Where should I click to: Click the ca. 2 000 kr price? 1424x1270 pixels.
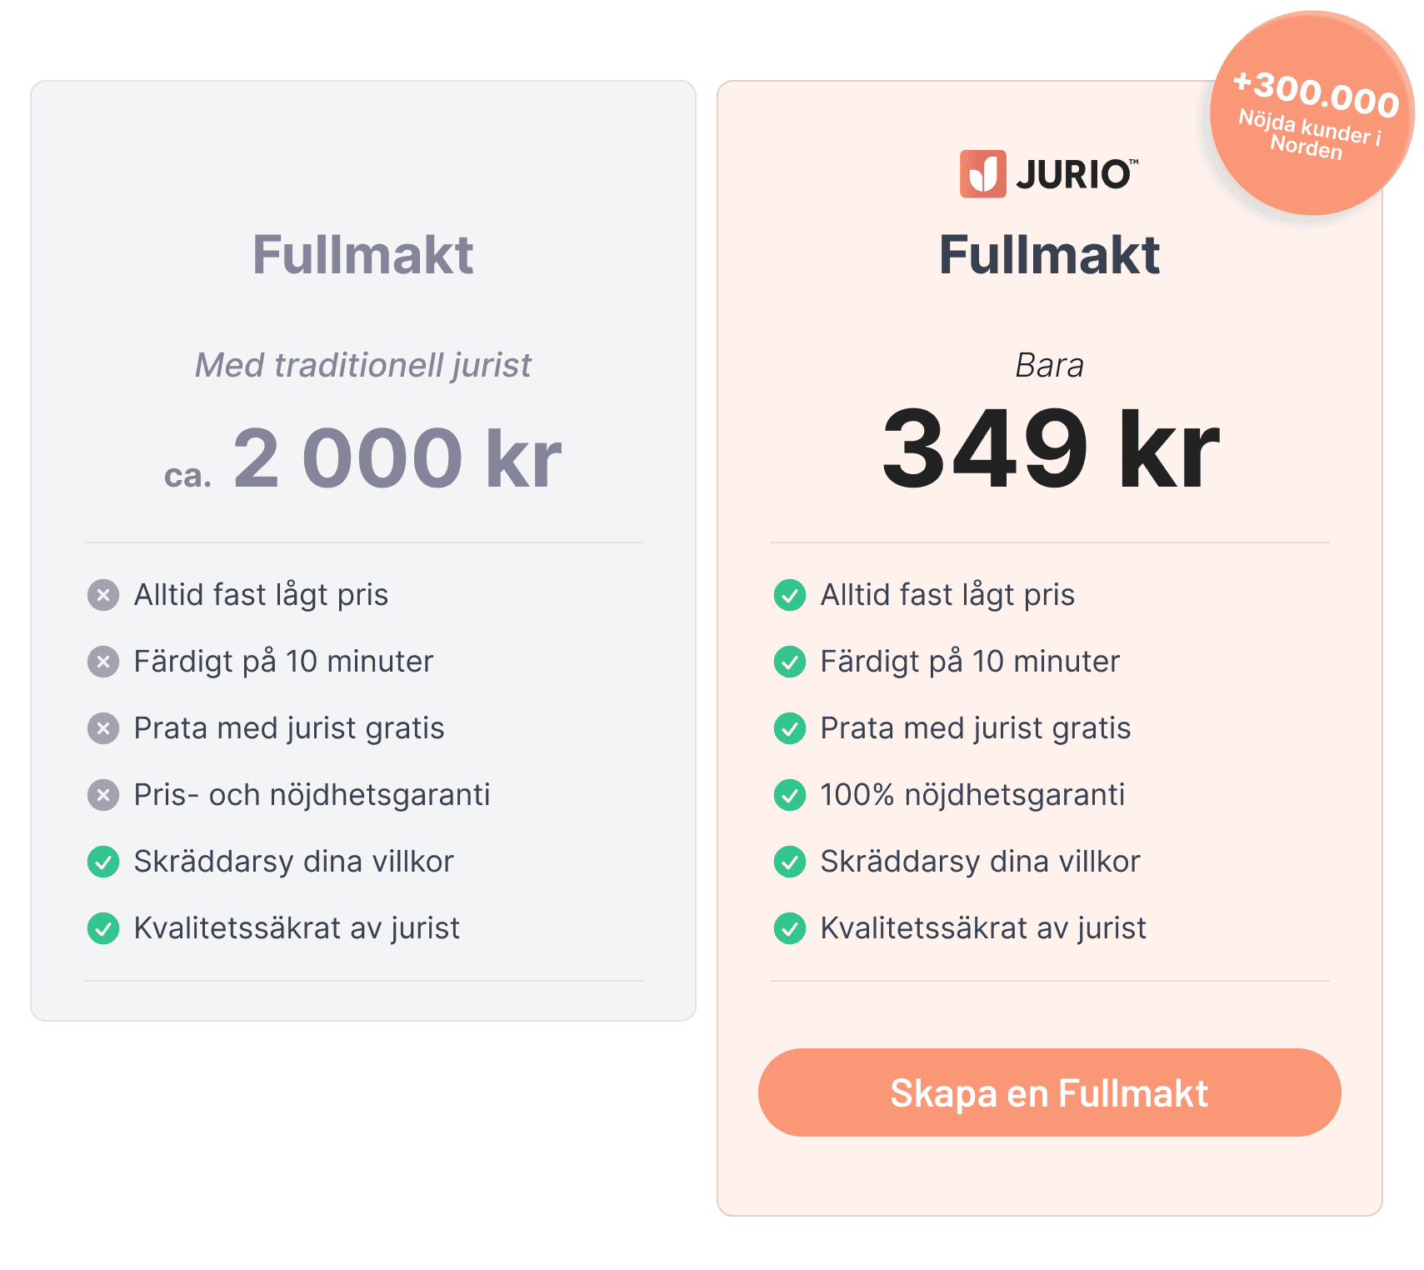[363, 459]
